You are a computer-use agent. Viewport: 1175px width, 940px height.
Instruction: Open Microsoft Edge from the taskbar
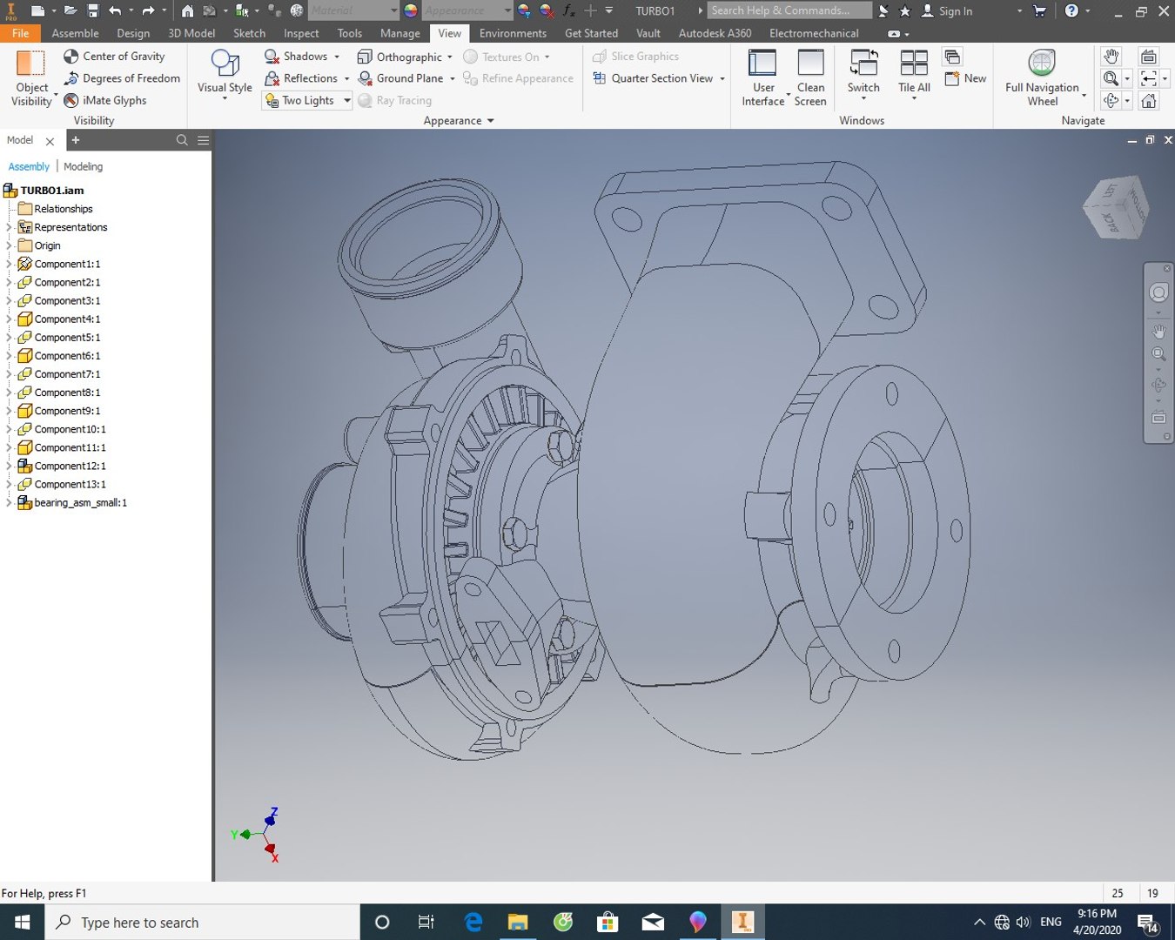tap(473, 922)
